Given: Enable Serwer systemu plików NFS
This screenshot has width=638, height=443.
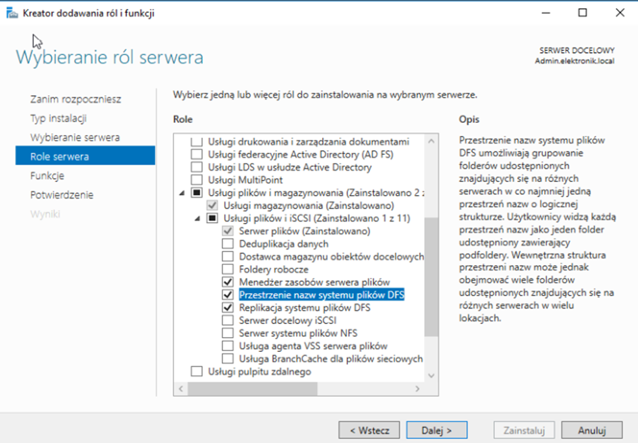Looking at the screenshot, I should pos(228,334).
